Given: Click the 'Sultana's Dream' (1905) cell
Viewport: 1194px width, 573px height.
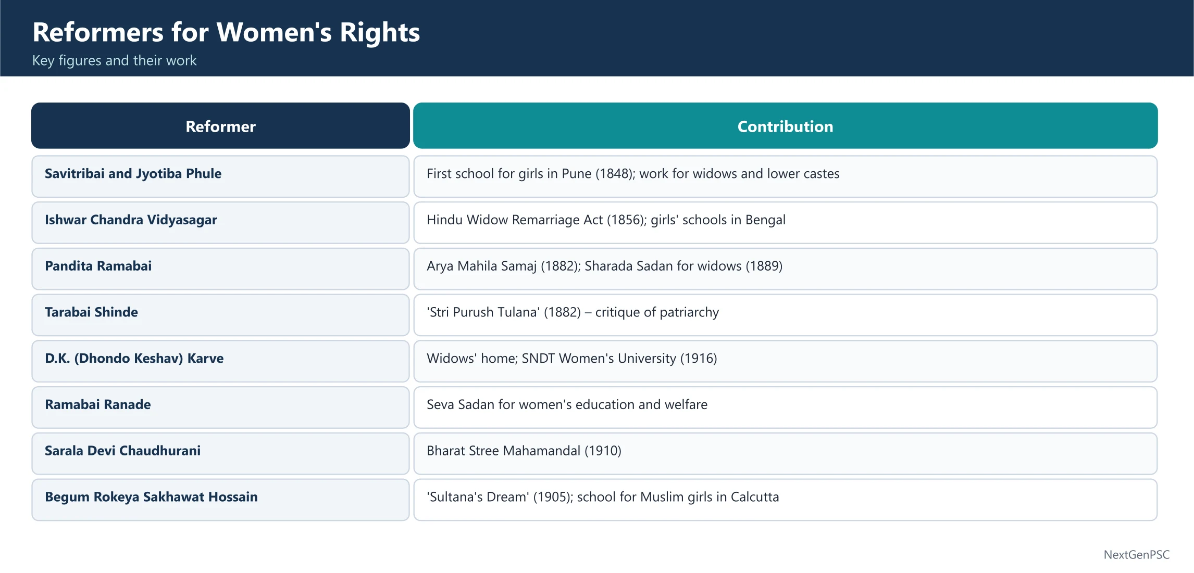Looking at the screenshot, I should pyautogui.click(x=785, y=500).
